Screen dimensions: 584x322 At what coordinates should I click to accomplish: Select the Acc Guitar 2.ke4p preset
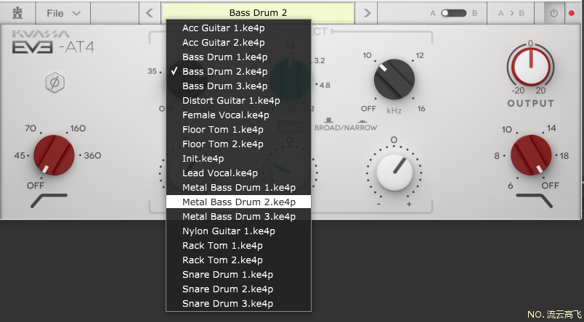tap(238, 42)
